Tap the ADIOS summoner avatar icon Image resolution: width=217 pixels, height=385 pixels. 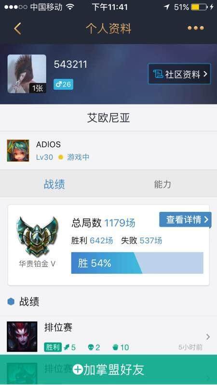pyautogui.click(x=18, y=151)
